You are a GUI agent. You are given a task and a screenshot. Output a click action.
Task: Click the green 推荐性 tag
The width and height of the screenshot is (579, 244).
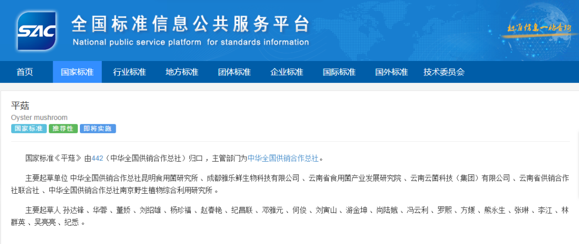63,128
